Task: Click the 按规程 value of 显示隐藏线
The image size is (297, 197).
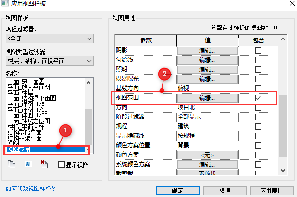Action: pos(186,136)
